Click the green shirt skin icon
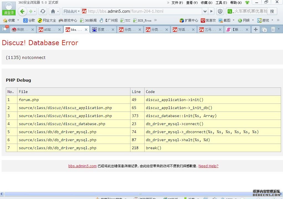 (247, 2)
